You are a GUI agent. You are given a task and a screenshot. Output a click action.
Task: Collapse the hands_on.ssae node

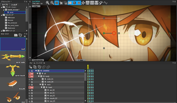point(4,10)
